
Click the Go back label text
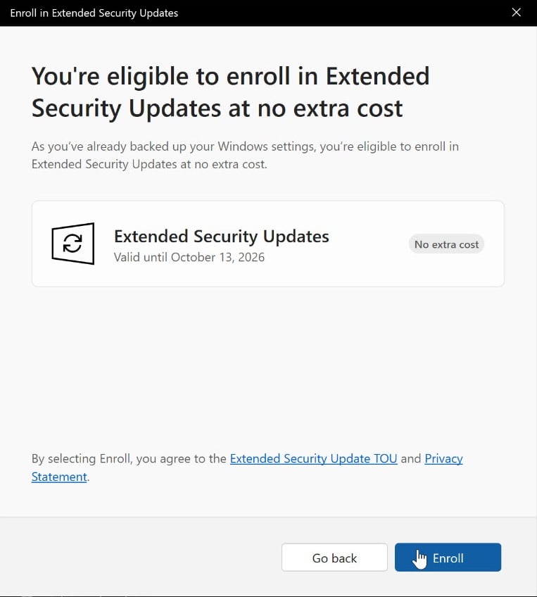coord(334,558)
